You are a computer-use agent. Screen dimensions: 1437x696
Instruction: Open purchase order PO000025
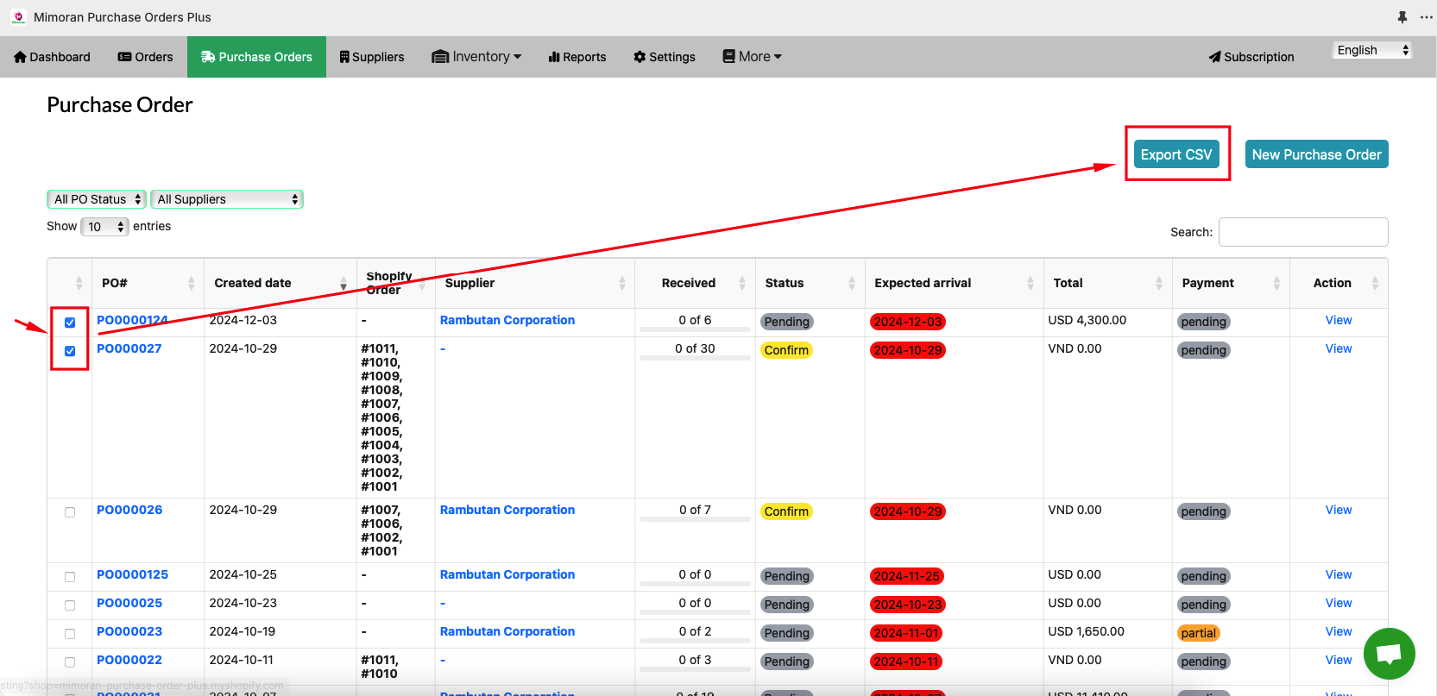point(129,603)
